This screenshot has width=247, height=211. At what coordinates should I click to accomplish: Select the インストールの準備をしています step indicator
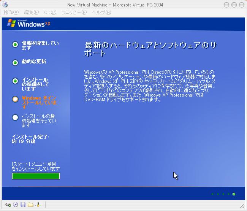[15, 81]
